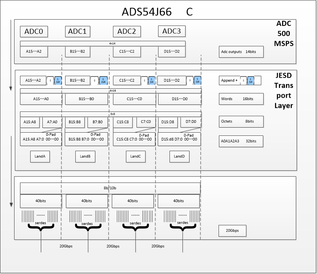Click the A15···A2 box directly below ADC0

point(34,51)
